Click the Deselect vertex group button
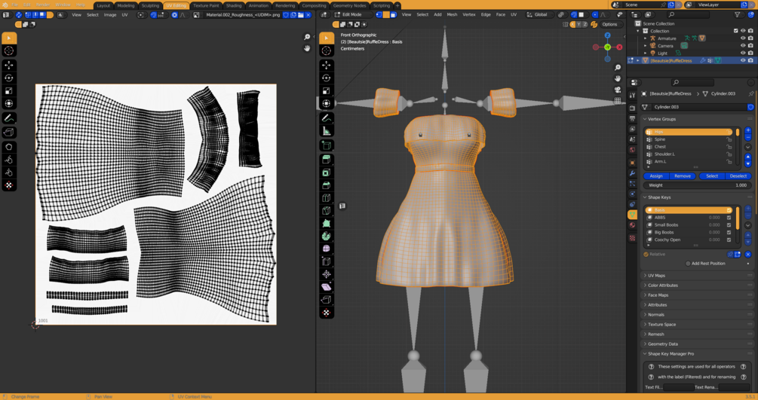758x400 pixels. pyautogui.click(x=738, y=176)
